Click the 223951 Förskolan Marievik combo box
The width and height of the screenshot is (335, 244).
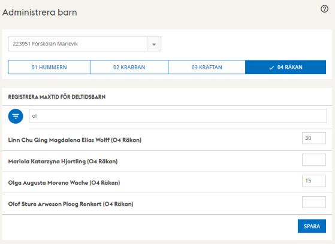[84, 44]
